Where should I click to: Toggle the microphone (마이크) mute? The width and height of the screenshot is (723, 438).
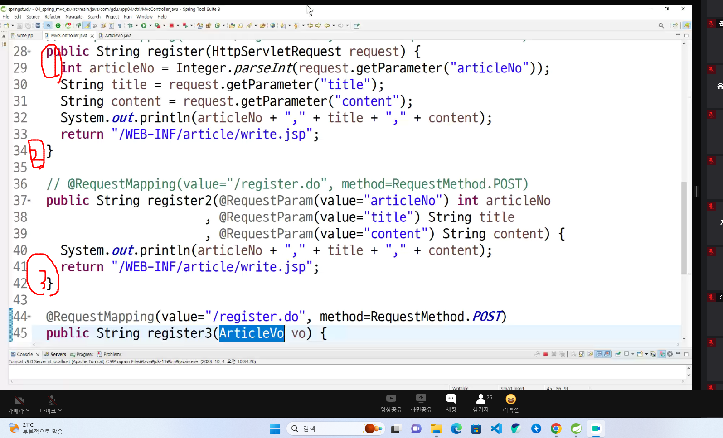[x=51, y=400]
